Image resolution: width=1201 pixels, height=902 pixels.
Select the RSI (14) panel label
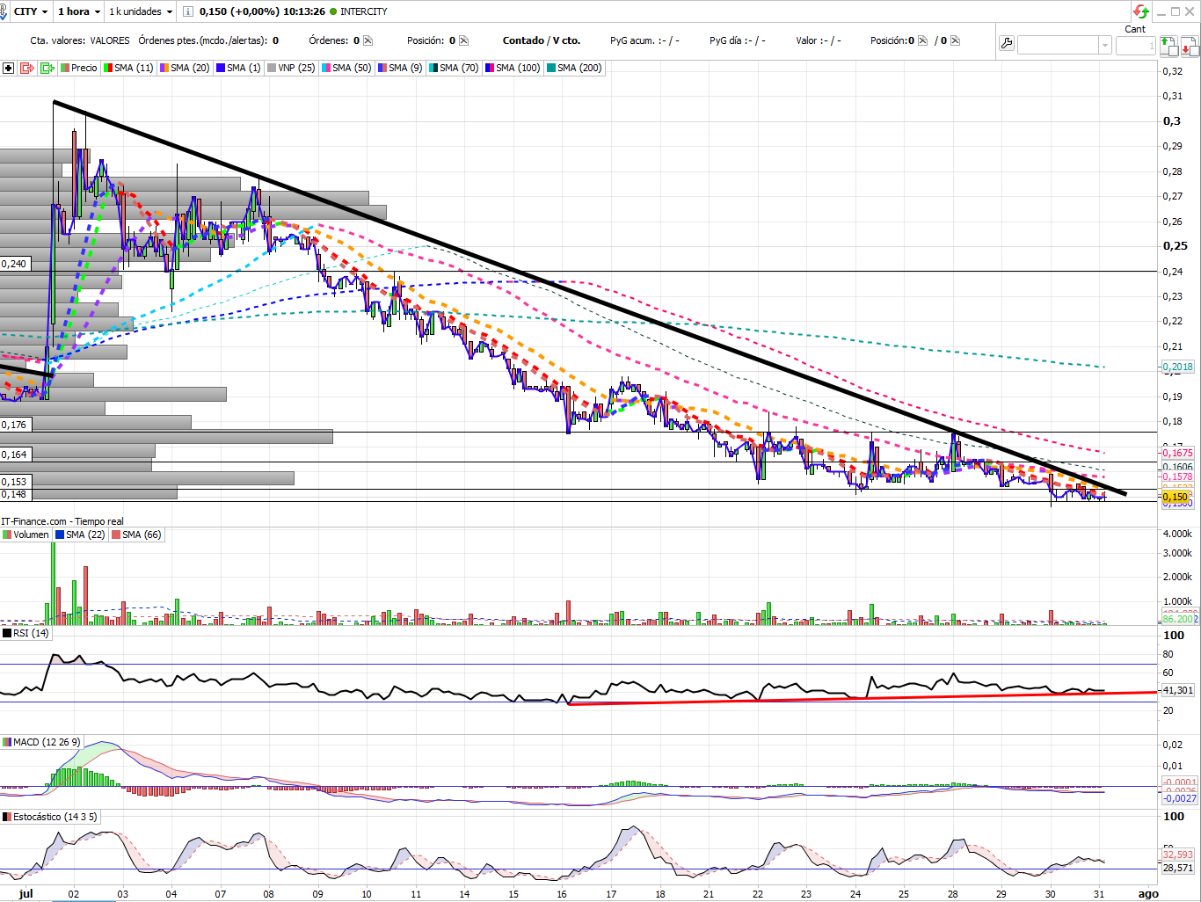click(x=26, y=633)
